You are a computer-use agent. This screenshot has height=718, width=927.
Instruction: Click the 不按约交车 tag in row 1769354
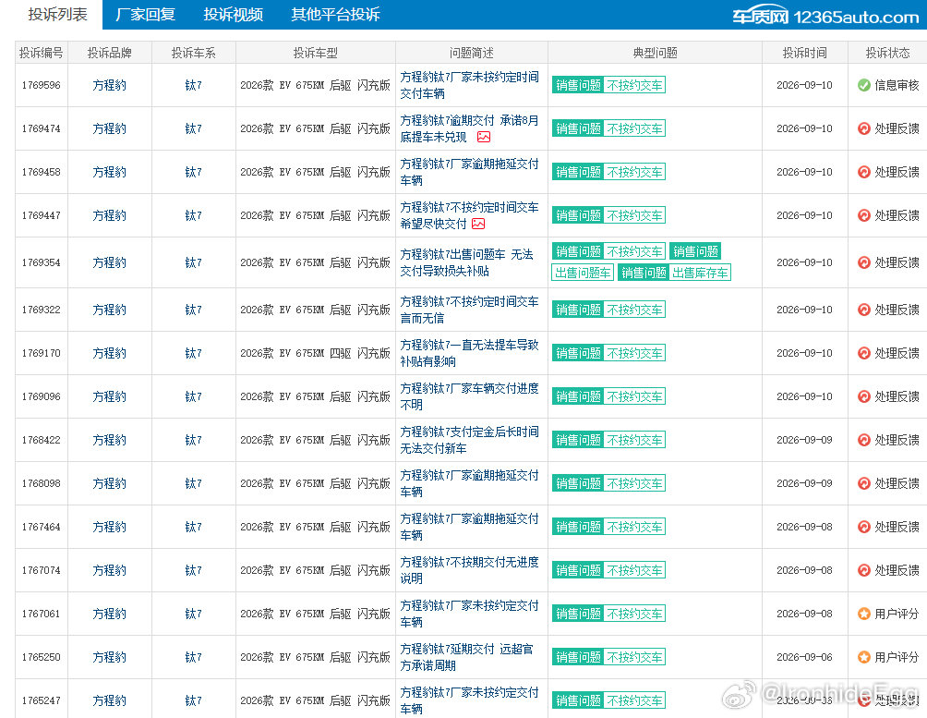634,251
